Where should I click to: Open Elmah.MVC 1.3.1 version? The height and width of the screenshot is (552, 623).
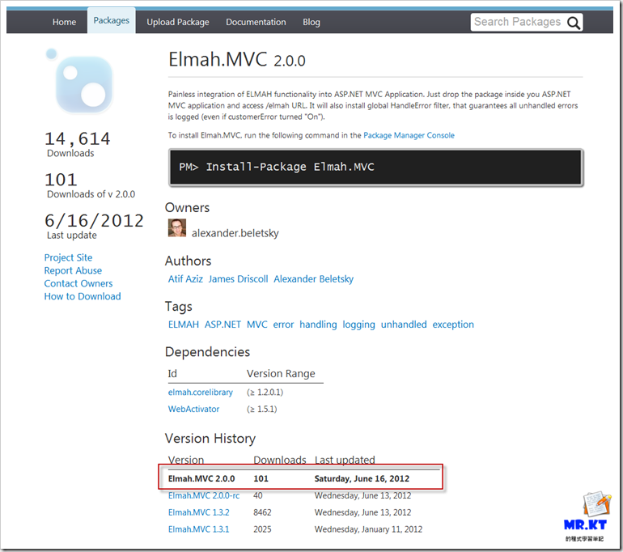[199, 529]
